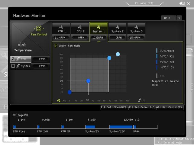194x145 pixels.
Task: Click the CPU SA voltage bar
Action: [x=63, y=127]
